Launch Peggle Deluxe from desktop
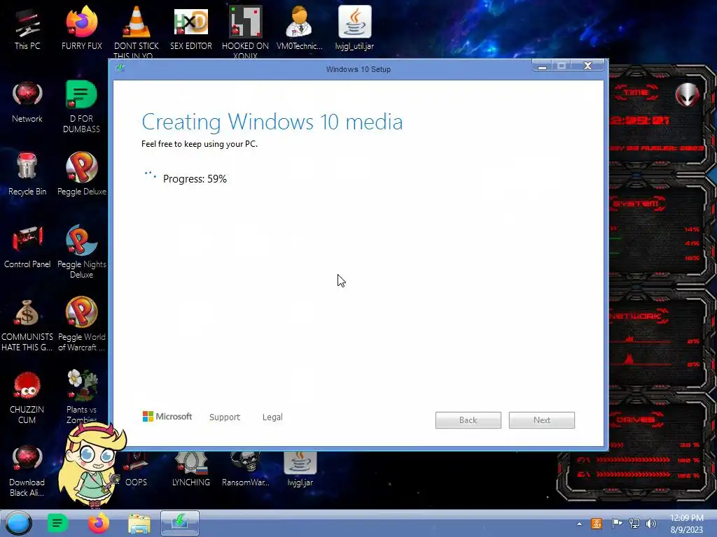This screenshot has width=717, height=537. coord(81,174)
